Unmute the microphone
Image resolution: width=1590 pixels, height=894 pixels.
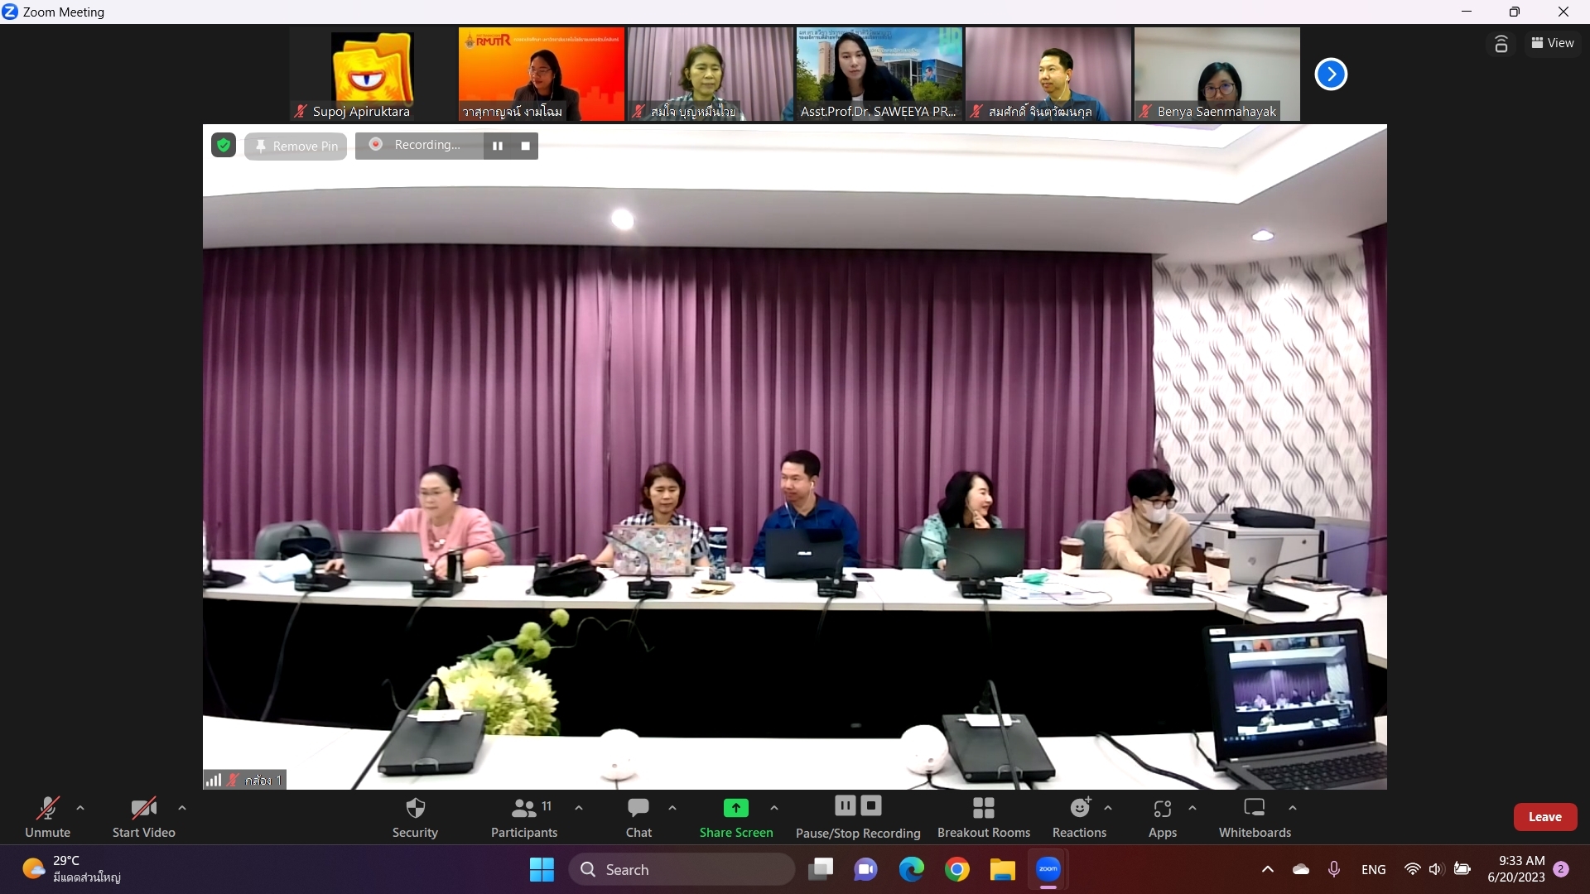pos(47,816)
